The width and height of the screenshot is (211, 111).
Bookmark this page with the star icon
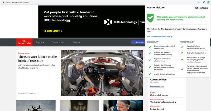click(x=199, y=2)
